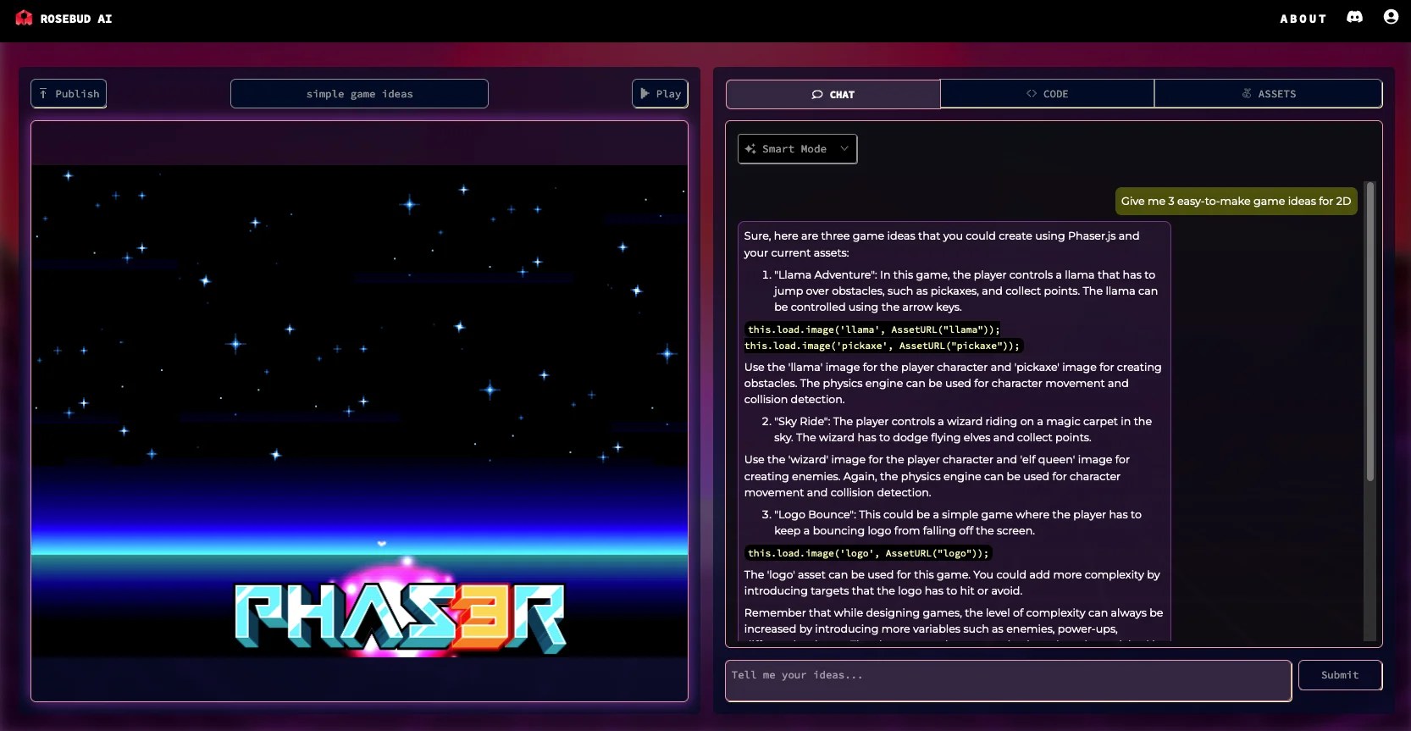Click the 'Tell me your ideas...' input field
The height and width of the screenshot is (731, 1411).
[1008, 681]
